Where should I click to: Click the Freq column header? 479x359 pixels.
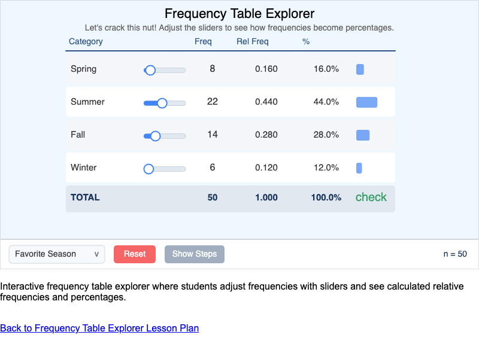[203, 41]
